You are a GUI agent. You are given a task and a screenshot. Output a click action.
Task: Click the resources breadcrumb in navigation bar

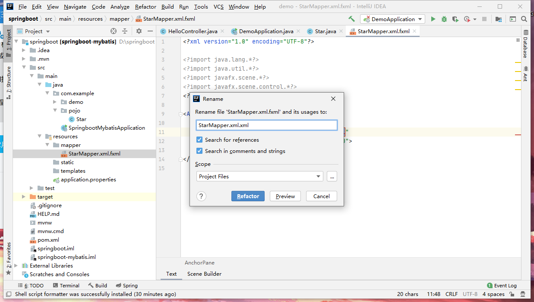[x=90, y=19]
